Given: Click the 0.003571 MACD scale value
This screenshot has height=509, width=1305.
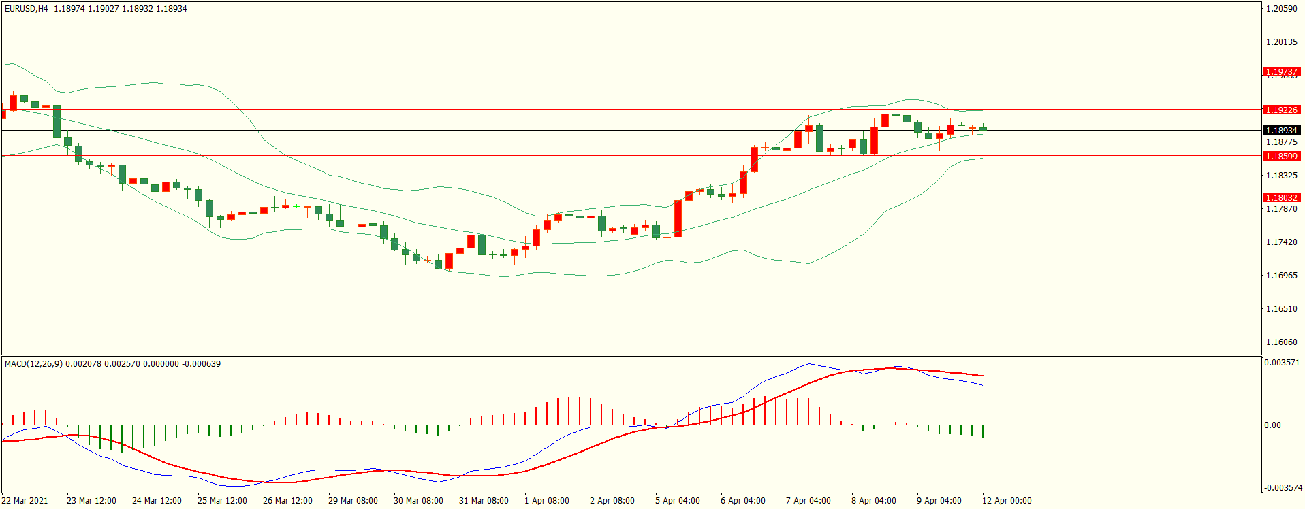Looking at the screenshot, I should [1281, 363].
